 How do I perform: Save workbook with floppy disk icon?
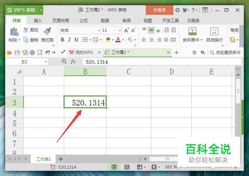tap(17, 52)
